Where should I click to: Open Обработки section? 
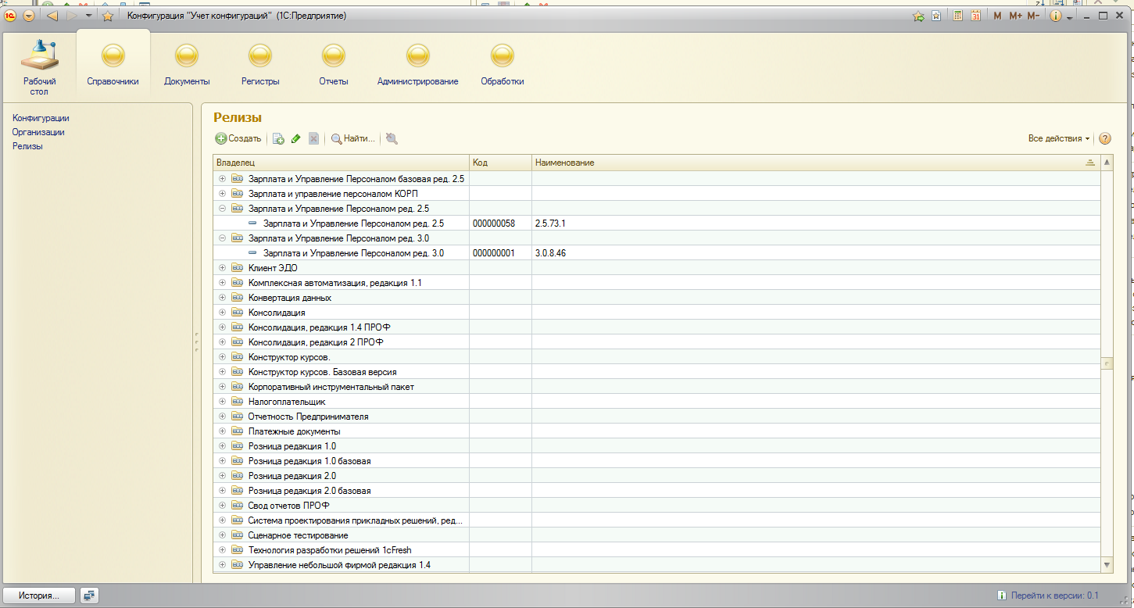coord(503,65)
